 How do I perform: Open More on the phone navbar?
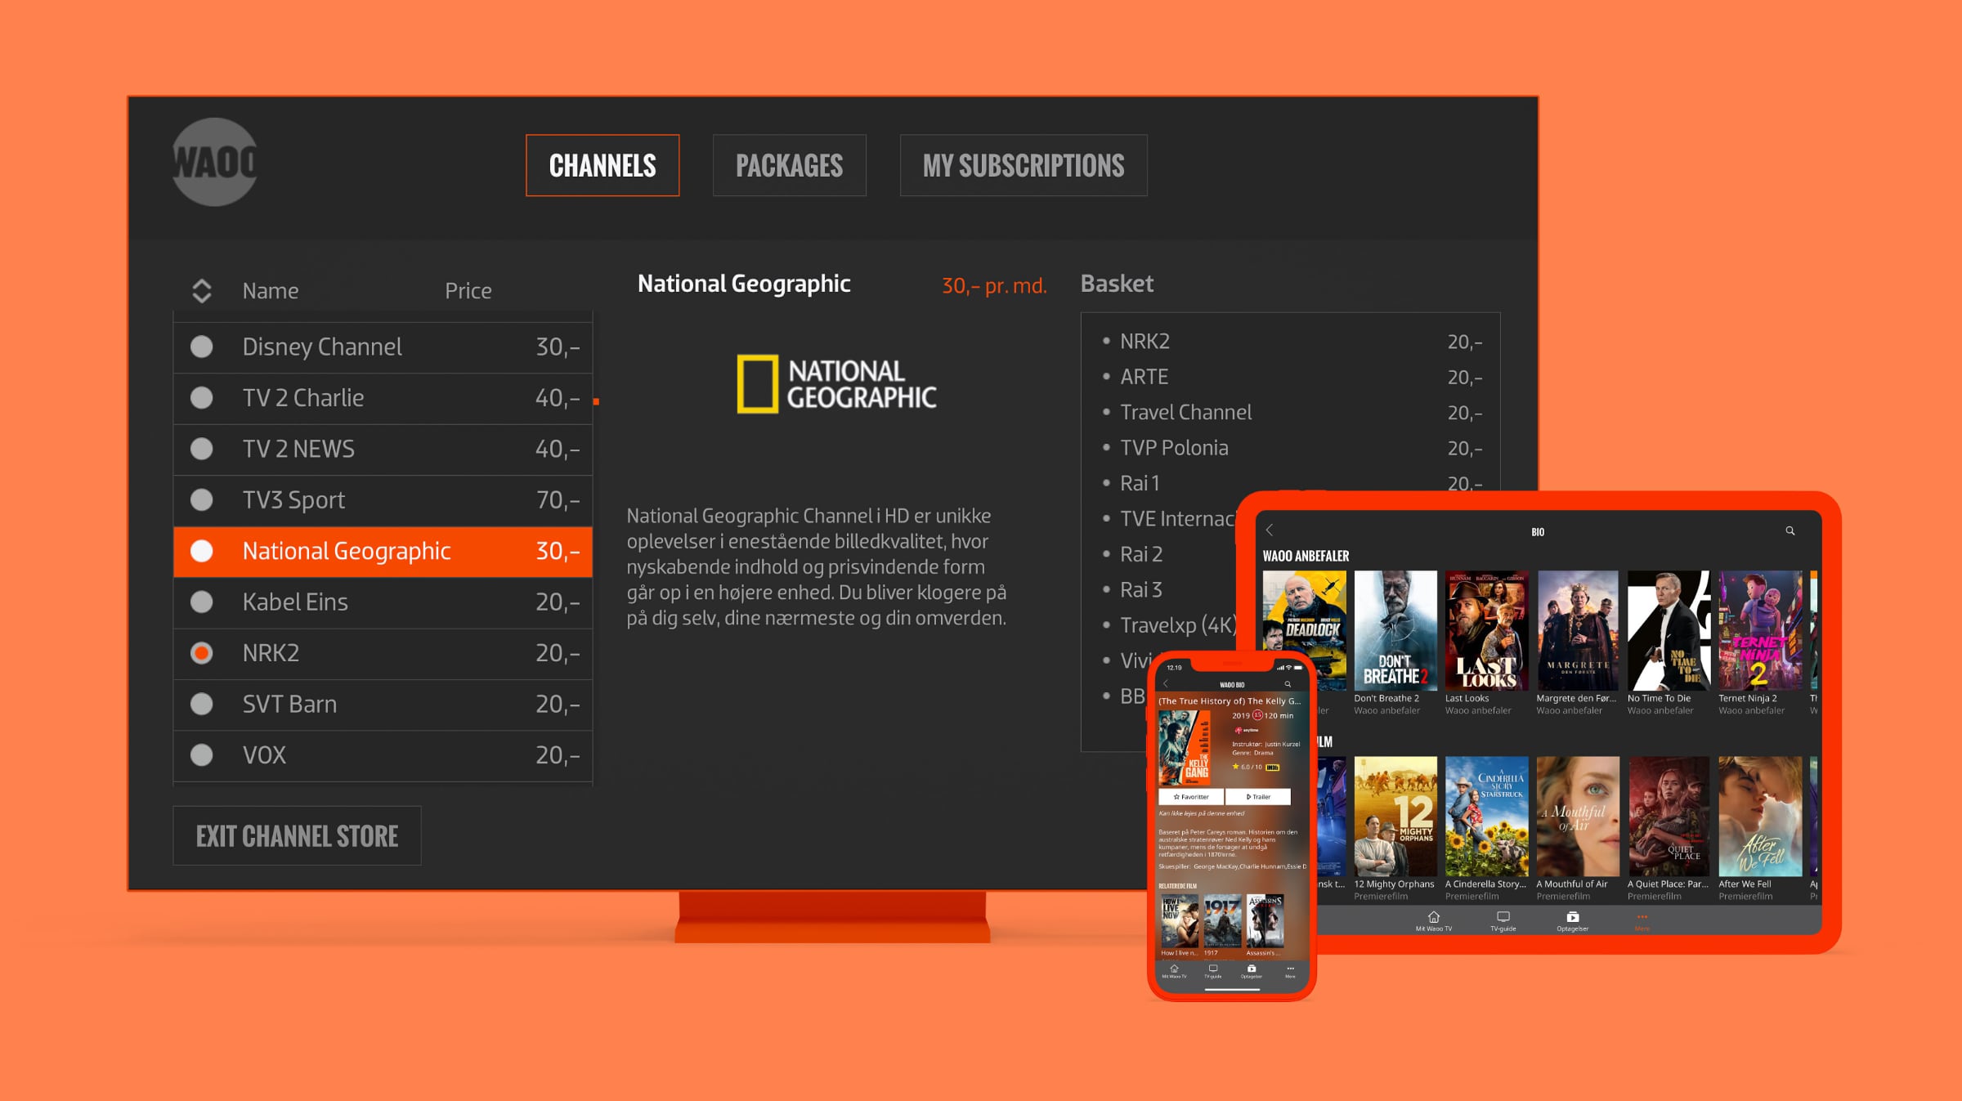click(1290, 971)
